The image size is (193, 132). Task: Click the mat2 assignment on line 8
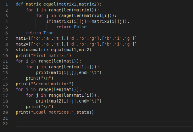[76, 44]
